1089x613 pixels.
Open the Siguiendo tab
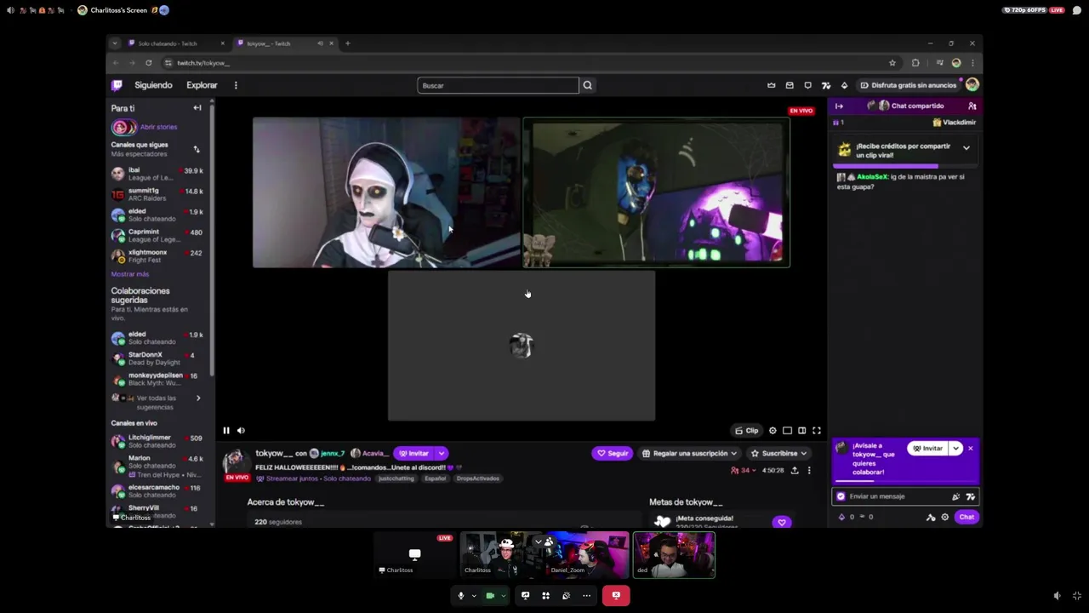coord(153,85)
